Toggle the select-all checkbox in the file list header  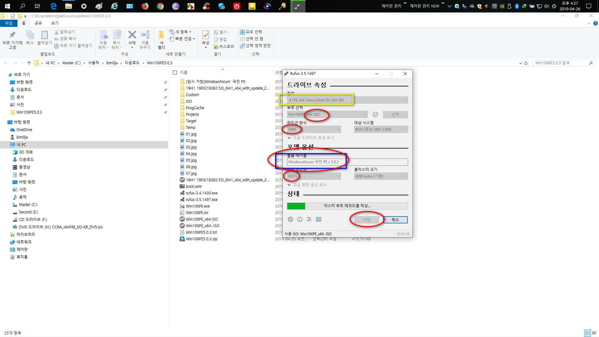coord(175,72)
